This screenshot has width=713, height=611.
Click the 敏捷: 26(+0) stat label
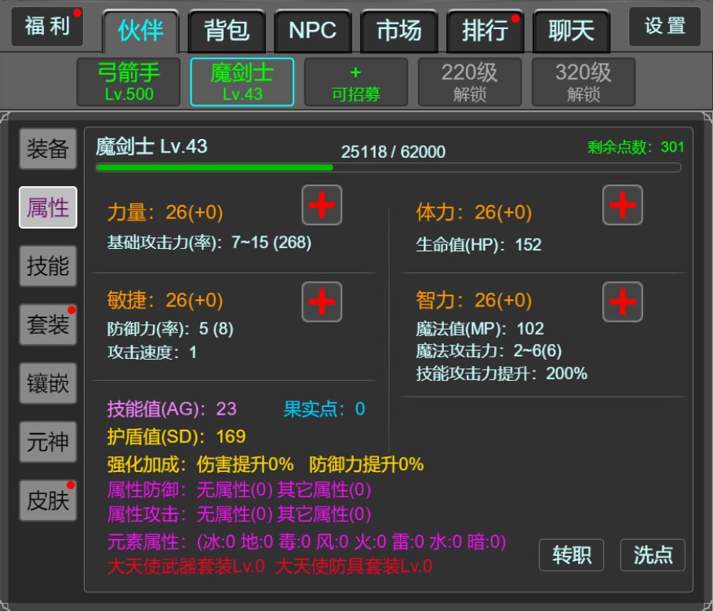coord(165,301)
